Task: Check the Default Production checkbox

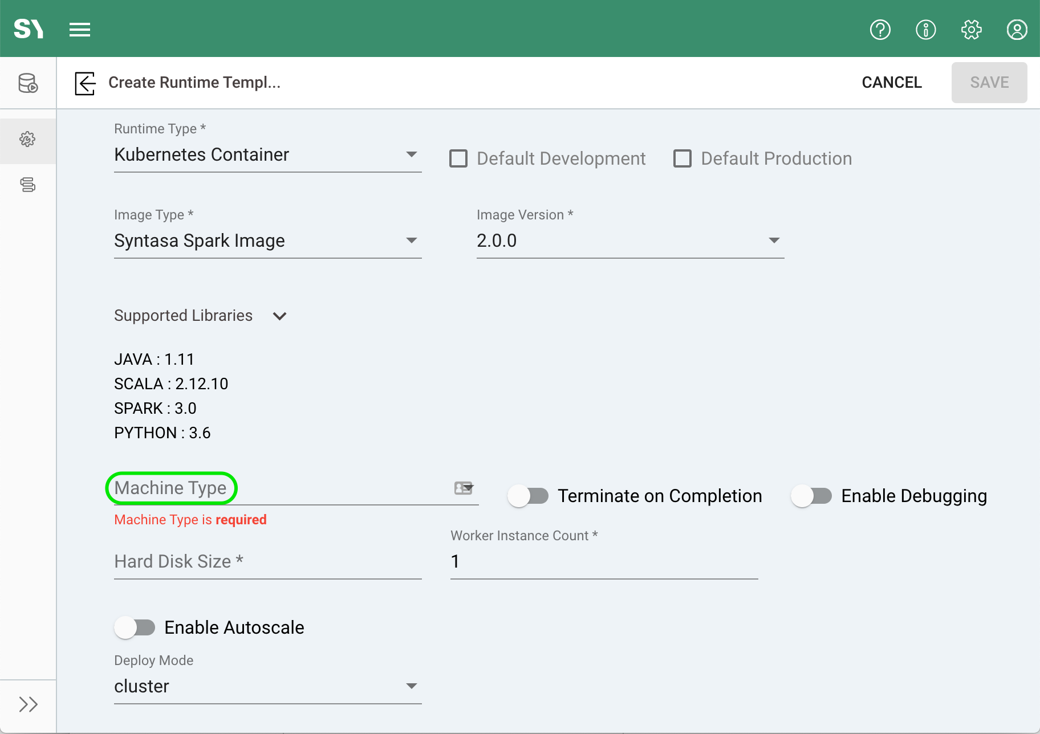Action: click(682, 158)
